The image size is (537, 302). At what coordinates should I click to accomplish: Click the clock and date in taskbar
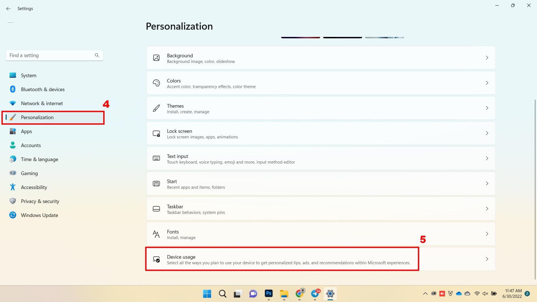coord(512,294)
